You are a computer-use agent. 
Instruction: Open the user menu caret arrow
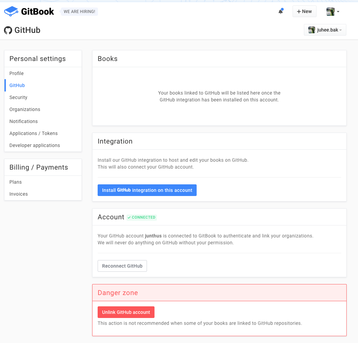pos(338,11)
